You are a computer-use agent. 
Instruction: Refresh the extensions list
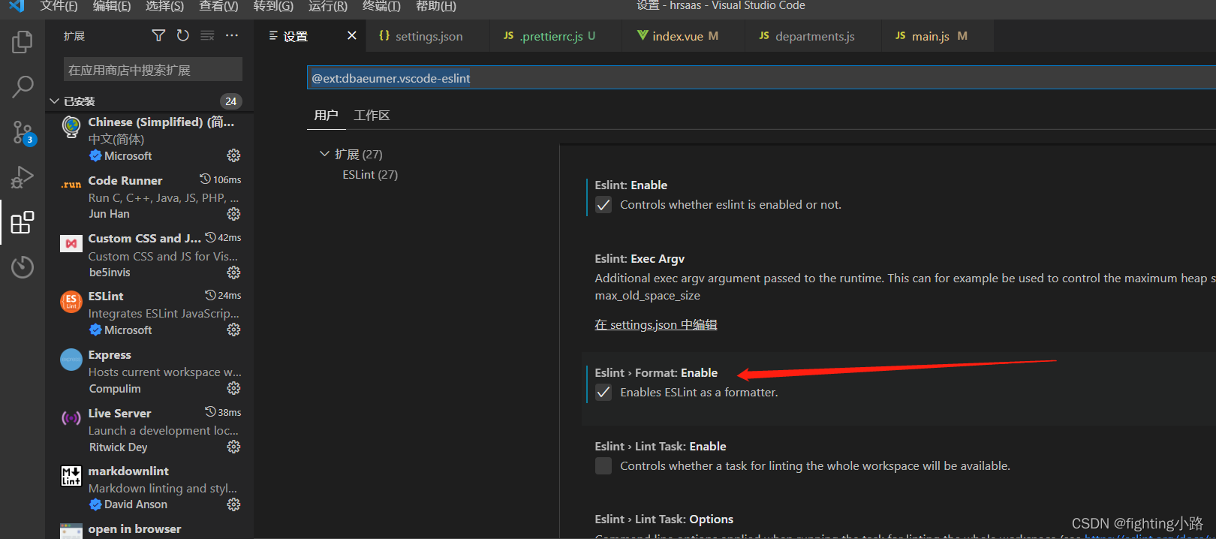182,35
